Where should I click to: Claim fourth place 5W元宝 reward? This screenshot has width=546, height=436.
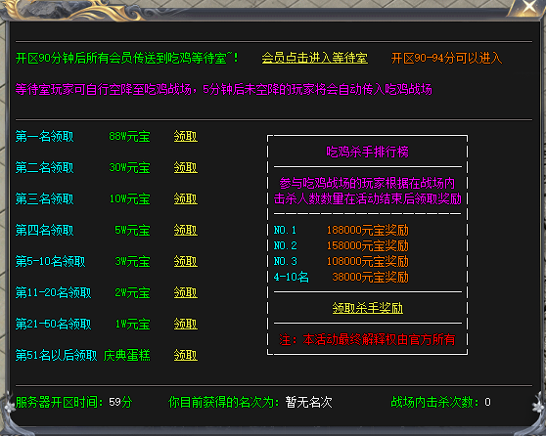186,231
